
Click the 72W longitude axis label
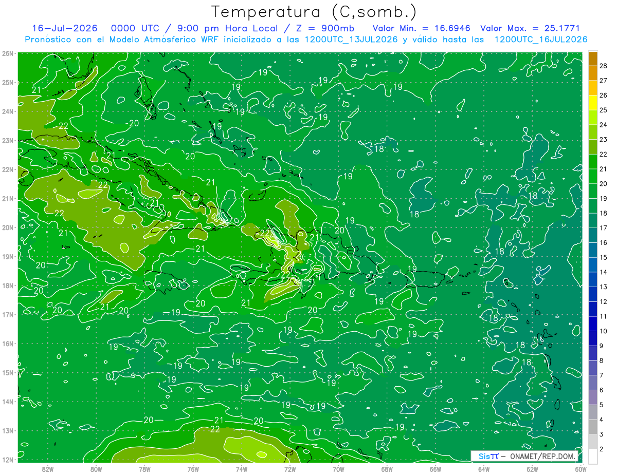point(290,469)
